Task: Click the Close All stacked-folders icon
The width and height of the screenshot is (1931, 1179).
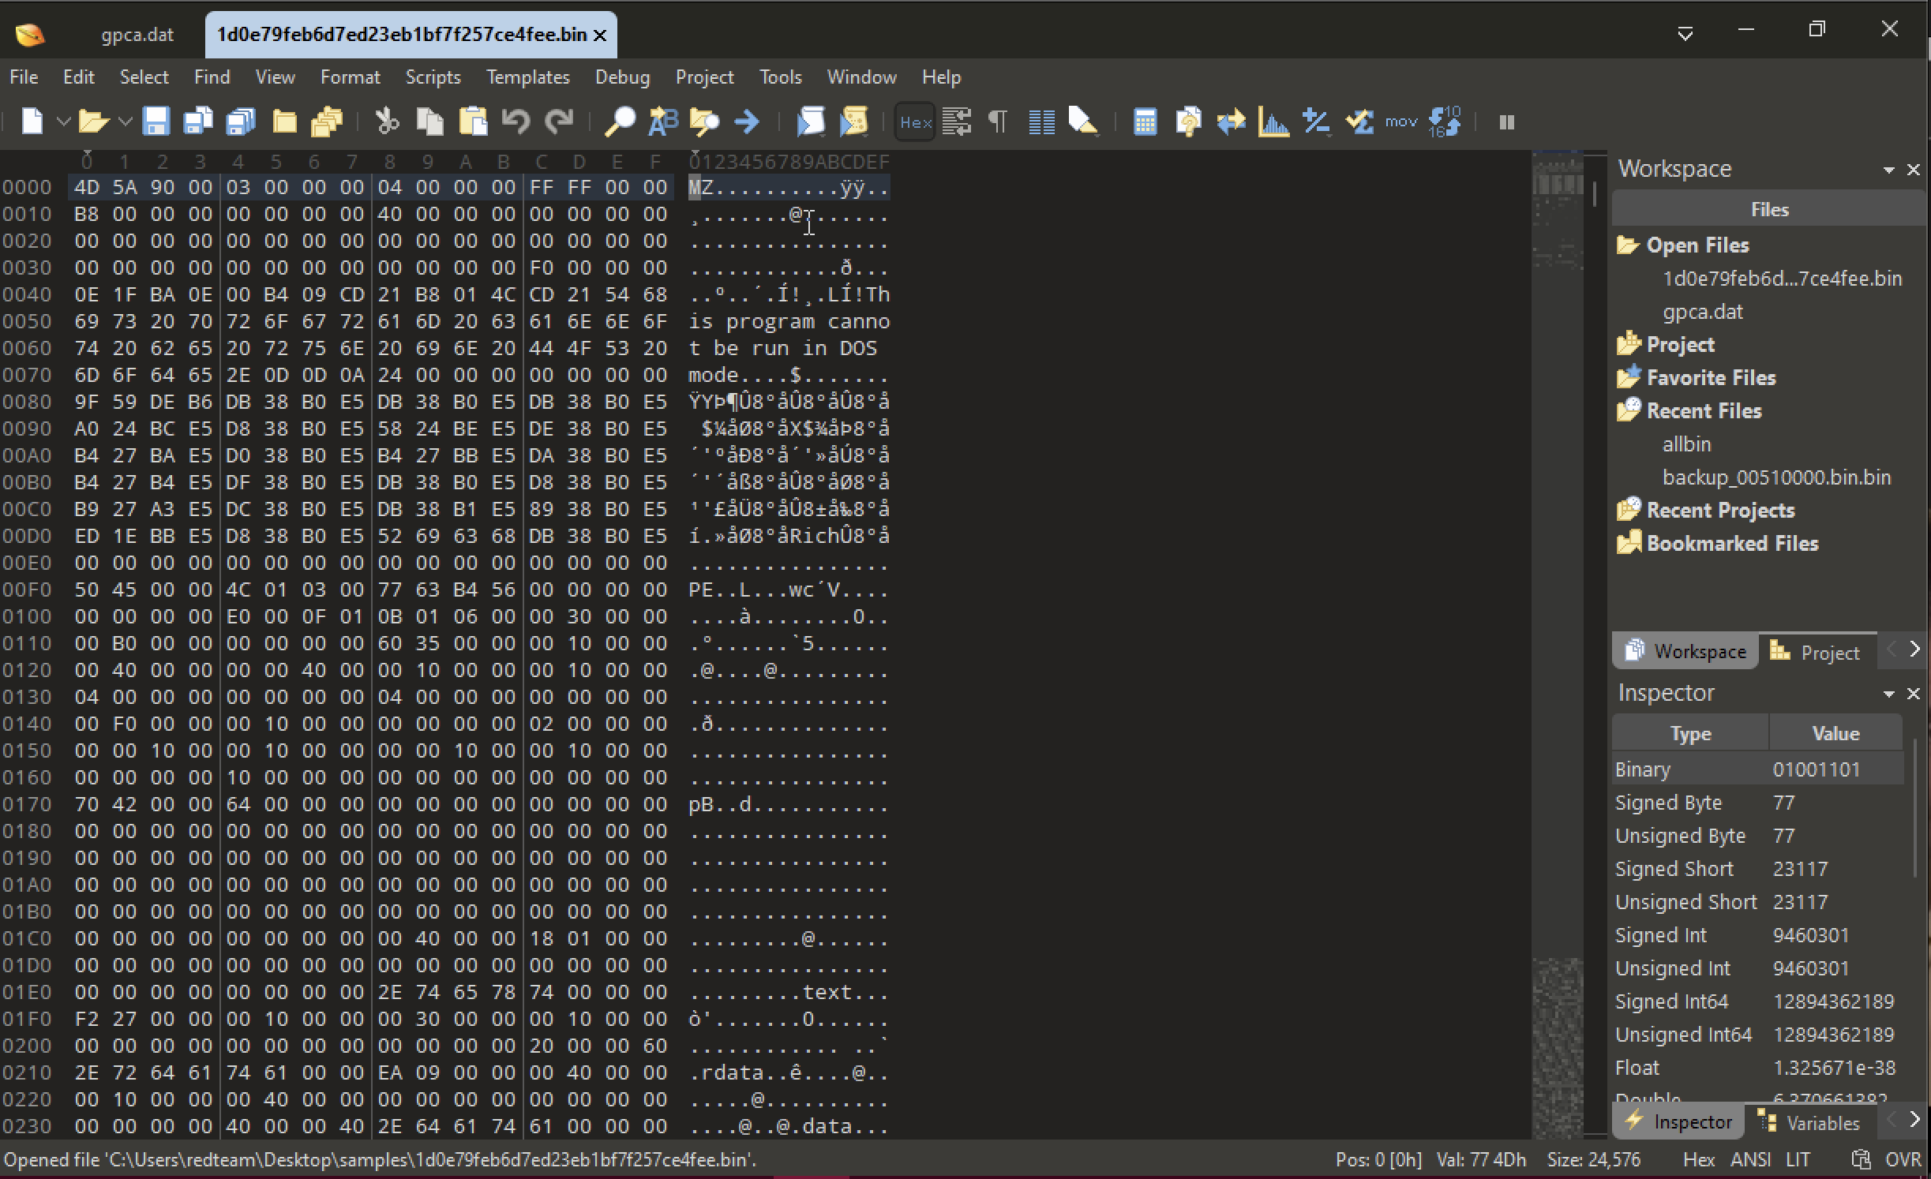Action: pos(326,122)
